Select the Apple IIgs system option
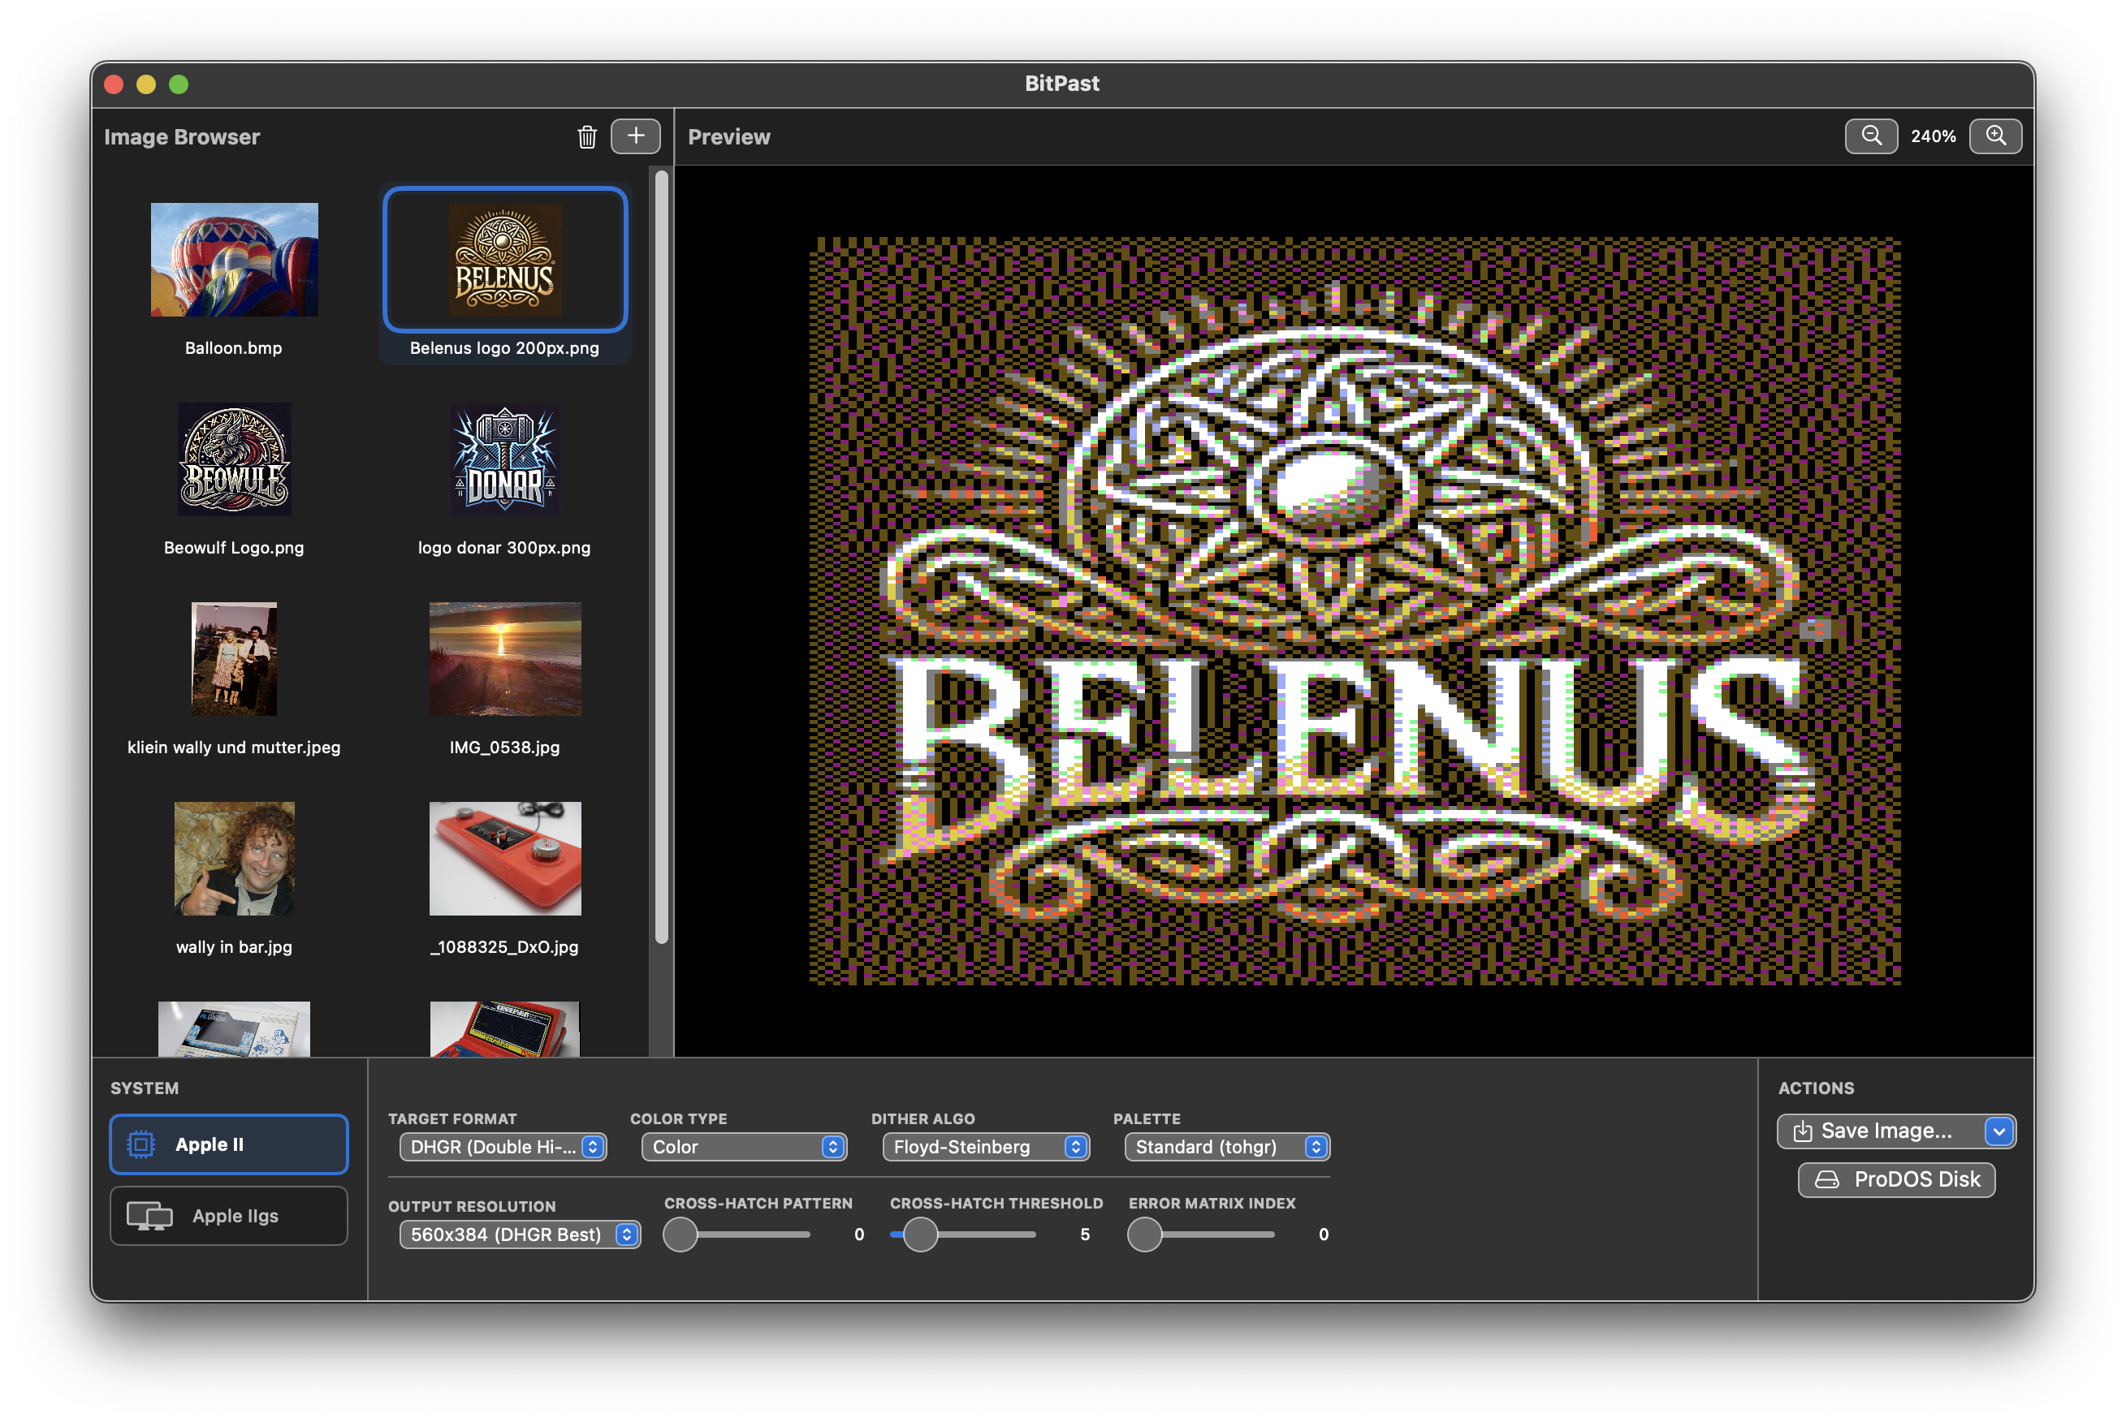This screenshot has height=1422, width=2126. pos(229,1216)
